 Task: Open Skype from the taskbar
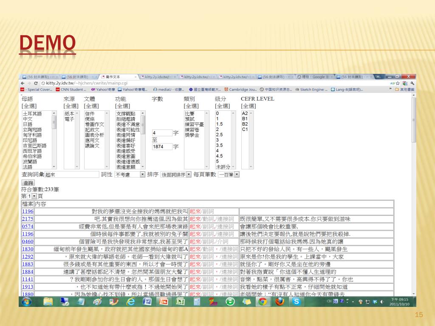click(296, 302)
